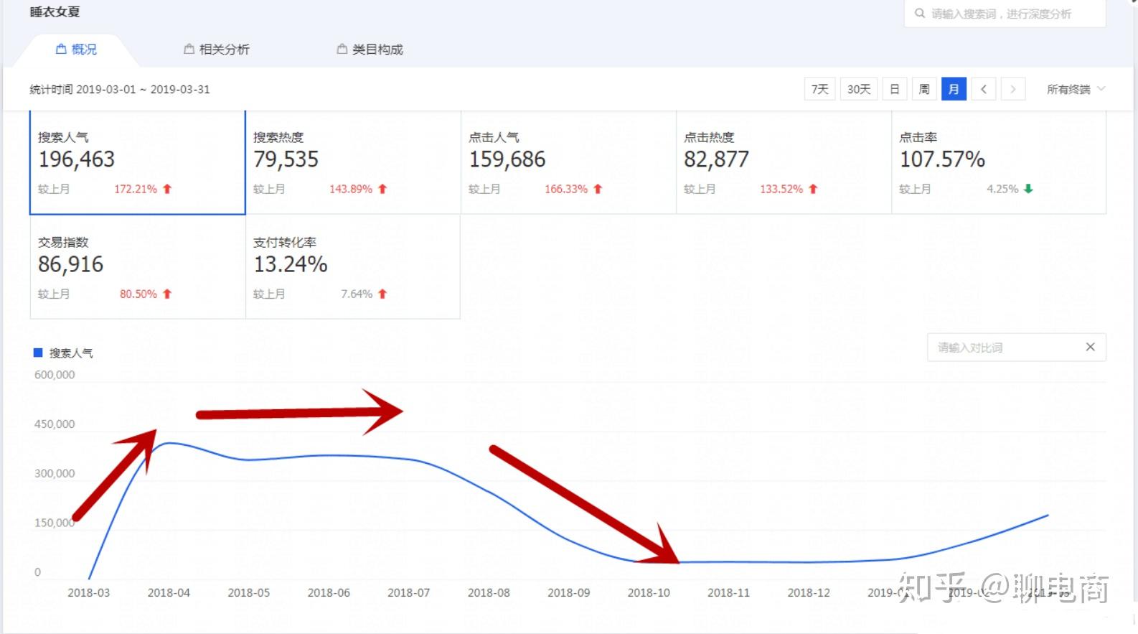1138x634 pixels.
Task: Clear comparison word with X icon
Action: (x=1090, y=347)
